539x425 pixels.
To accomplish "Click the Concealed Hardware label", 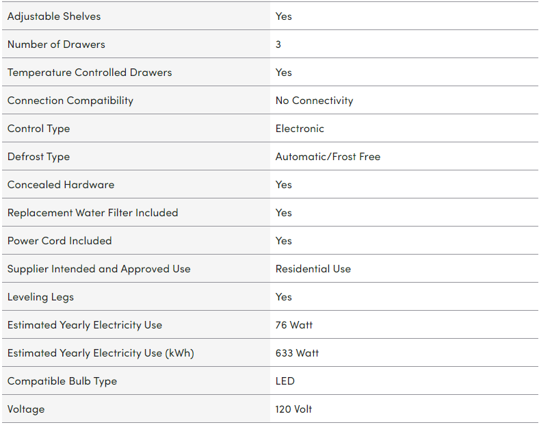I will pos(61,184).
